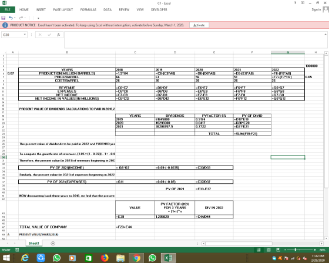Viewport: 329px width, 263px height.
Task: Click the Insert Function fx icon
Action: (59, 35)
